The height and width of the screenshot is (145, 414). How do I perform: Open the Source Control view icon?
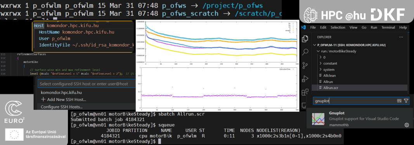pos(305,65)
